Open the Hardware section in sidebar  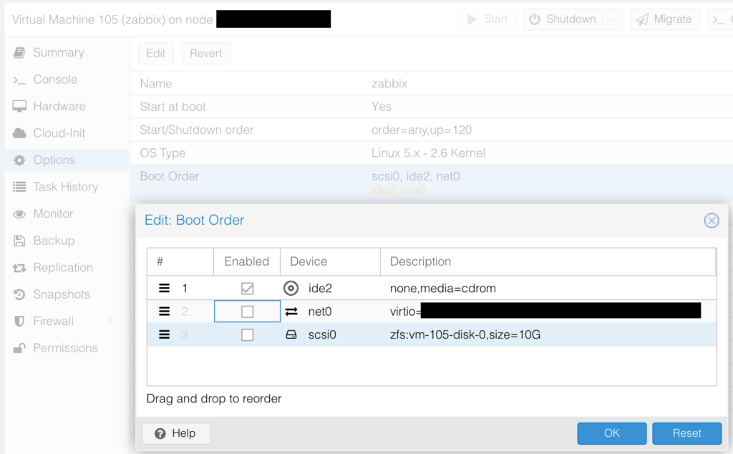59,106
